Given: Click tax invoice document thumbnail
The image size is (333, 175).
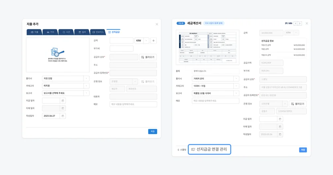Looking at the screenshot, I should click(208, 47).
